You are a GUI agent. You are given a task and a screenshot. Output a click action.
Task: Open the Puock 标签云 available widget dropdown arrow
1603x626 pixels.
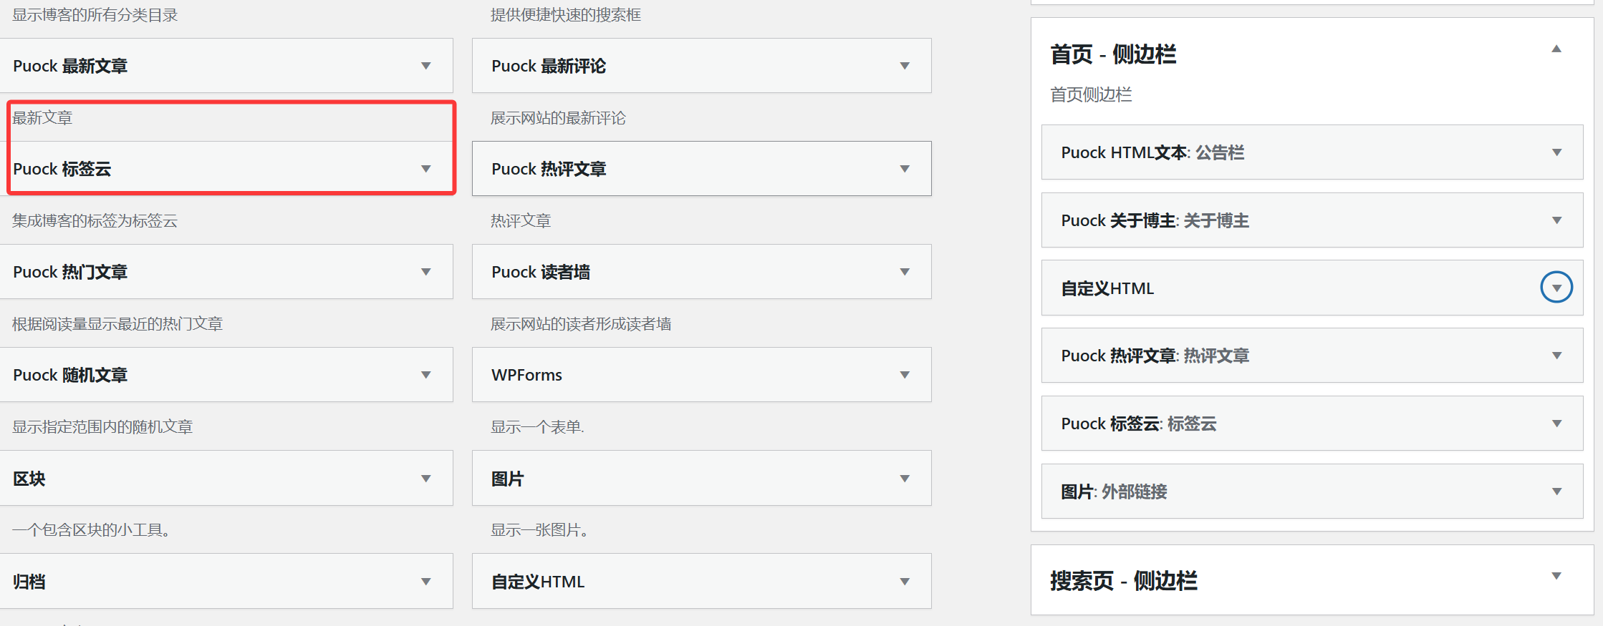pos(426,169)
